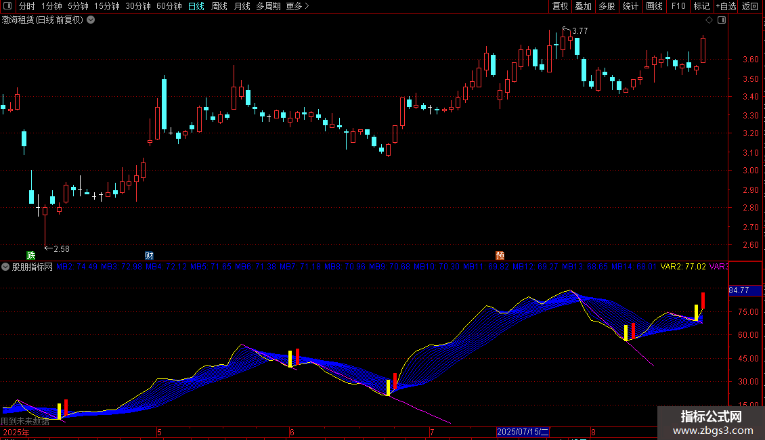Click the VAR2: 77.02 indicator value
This screenshot has width=765, height=440.
coord(683,267)
